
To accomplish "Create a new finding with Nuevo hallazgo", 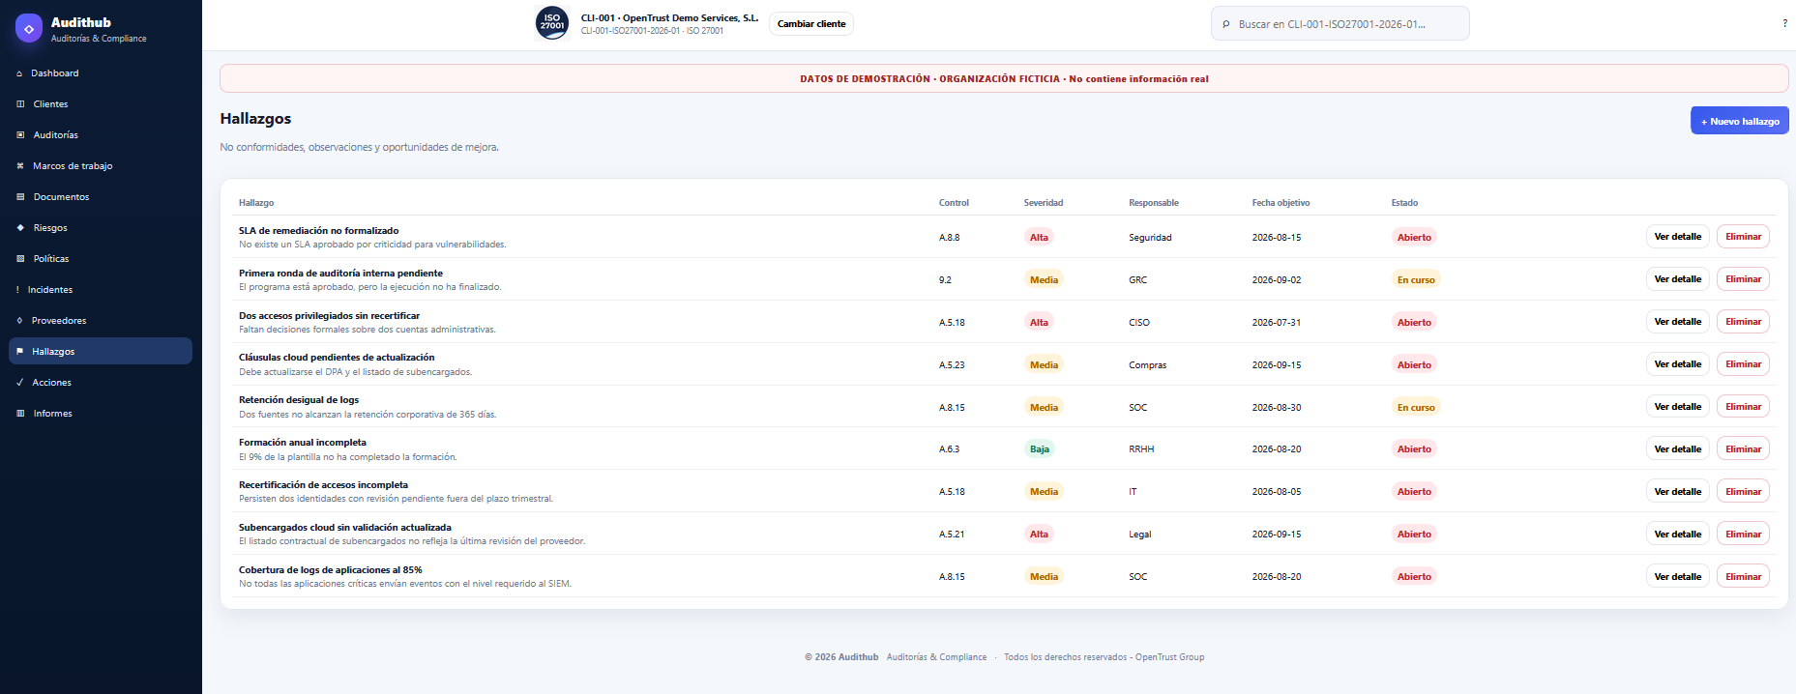I will [x=1739, y=121].
